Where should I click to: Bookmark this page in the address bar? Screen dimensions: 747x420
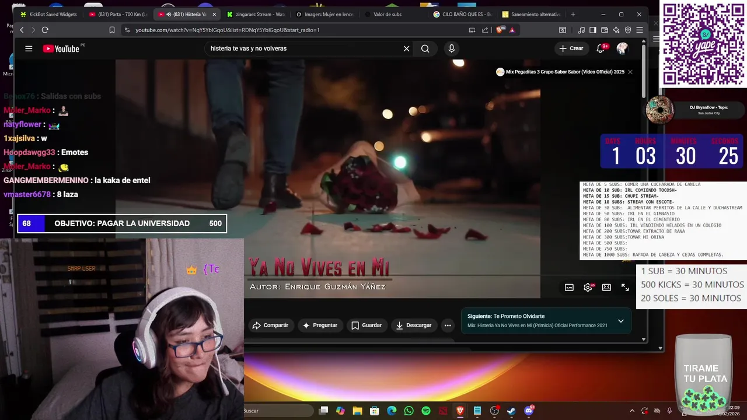112,30
